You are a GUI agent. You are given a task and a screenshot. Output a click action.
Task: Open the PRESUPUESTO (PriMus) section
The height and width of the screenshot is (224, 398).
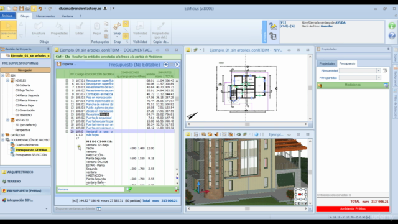pos(25,191)
